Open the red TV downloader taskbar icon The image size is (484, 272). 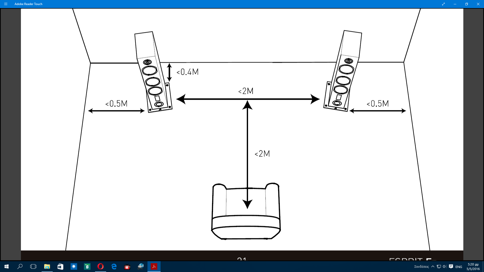[x=127, y=266]
